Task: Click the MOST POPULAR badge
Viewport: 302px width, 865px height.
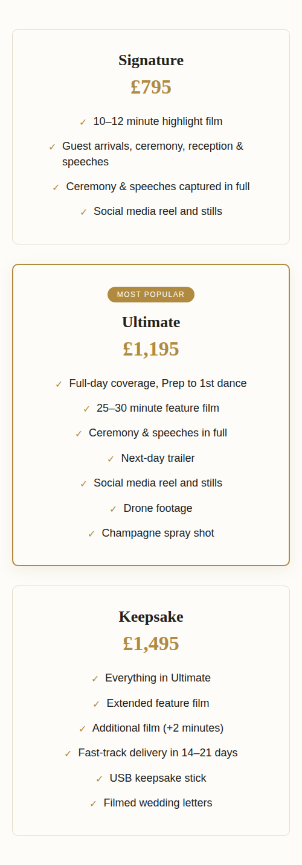Action: pos(151,295)
